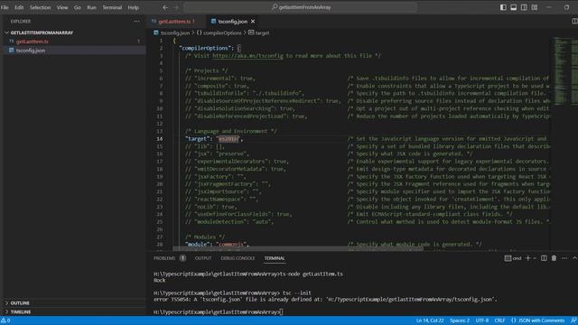Click the errors and warnings status indicator

point(5,320)
